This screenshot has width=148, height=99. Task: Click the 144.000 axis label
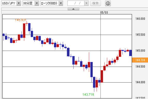140,82
